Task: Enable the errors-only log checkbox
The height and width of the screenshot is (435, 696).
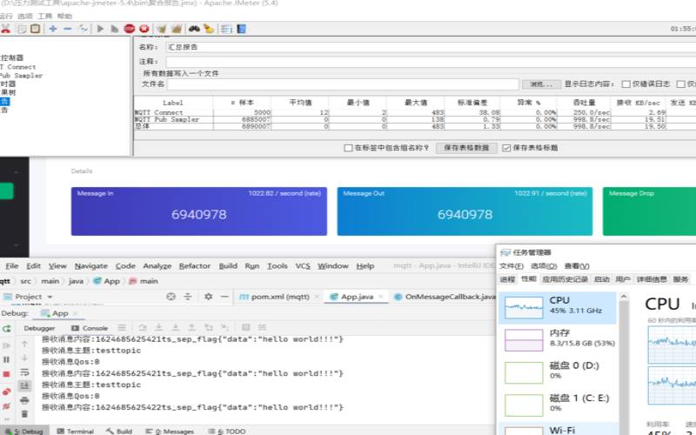Action: (x=626, y=84)
